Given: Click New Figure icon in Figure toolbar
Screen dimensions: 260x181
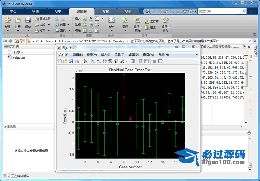Looking at the screenshot, I should click(60, 62).
